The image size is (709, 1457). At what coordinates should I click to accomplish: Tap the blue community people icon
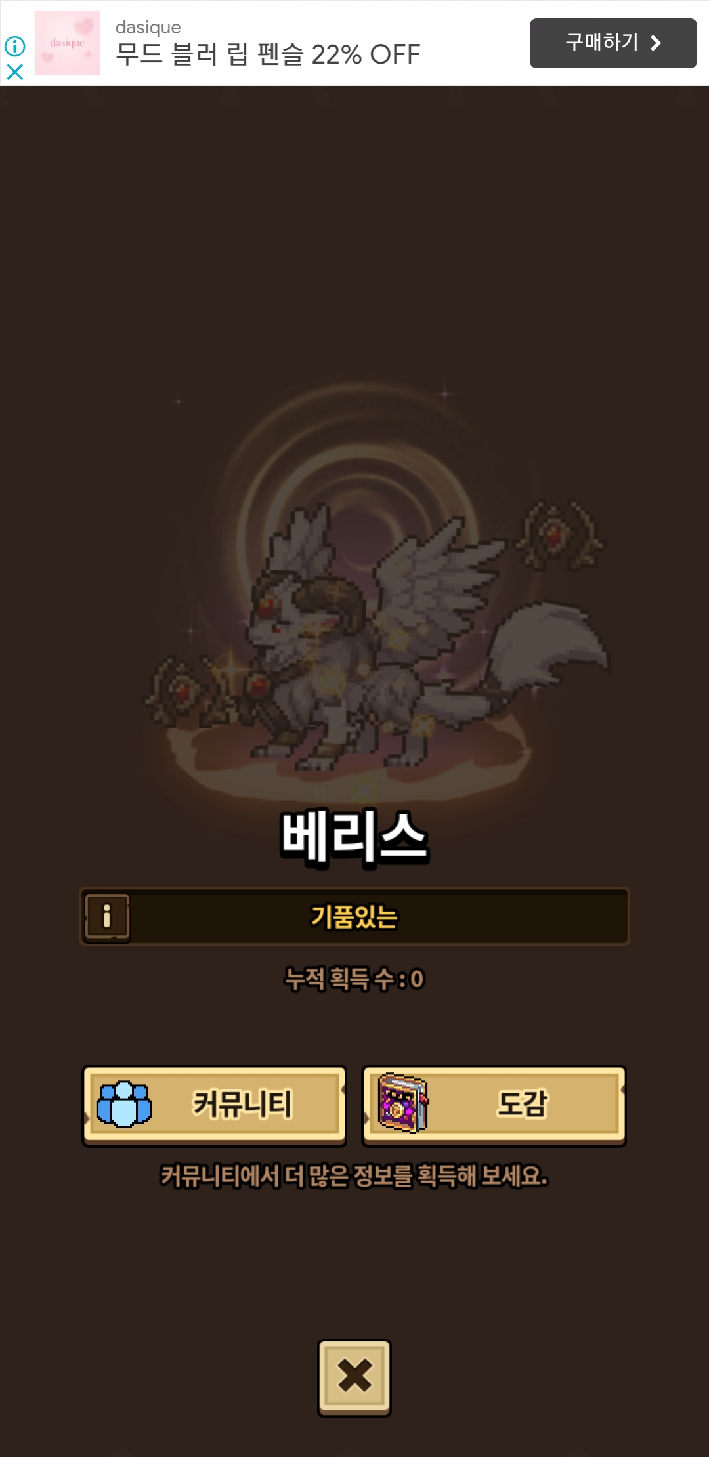pos(123,1105)
